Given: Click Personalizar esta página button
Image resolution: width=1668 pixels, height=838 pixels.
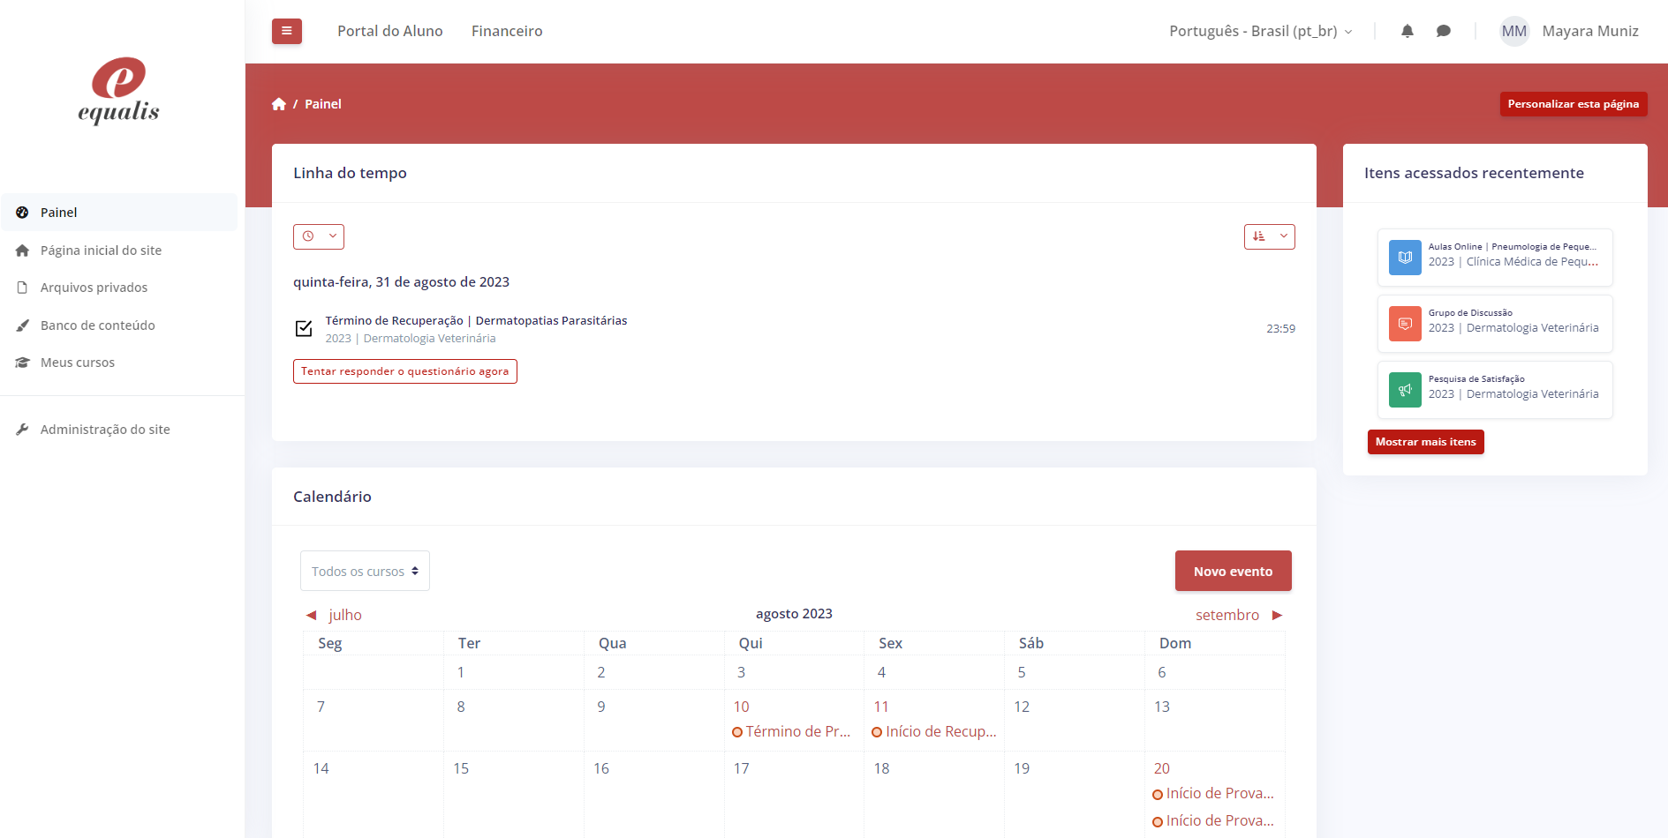Looking at the screenshot, I should (x=1573, y=104).
